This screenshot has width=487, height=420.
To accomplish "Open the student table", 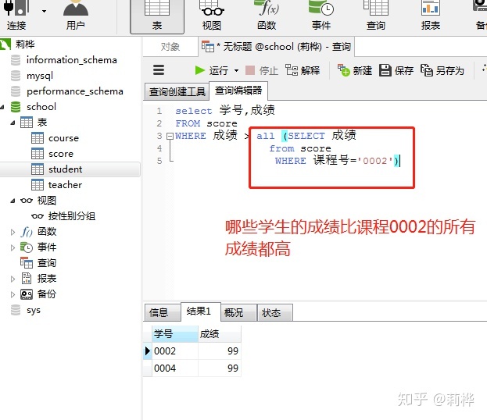I will click(65, 169).
